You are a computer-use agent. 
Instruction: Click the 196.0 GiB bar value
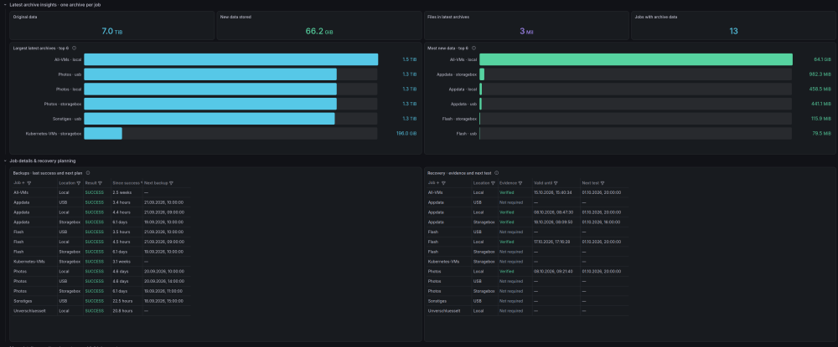[406, 133]
